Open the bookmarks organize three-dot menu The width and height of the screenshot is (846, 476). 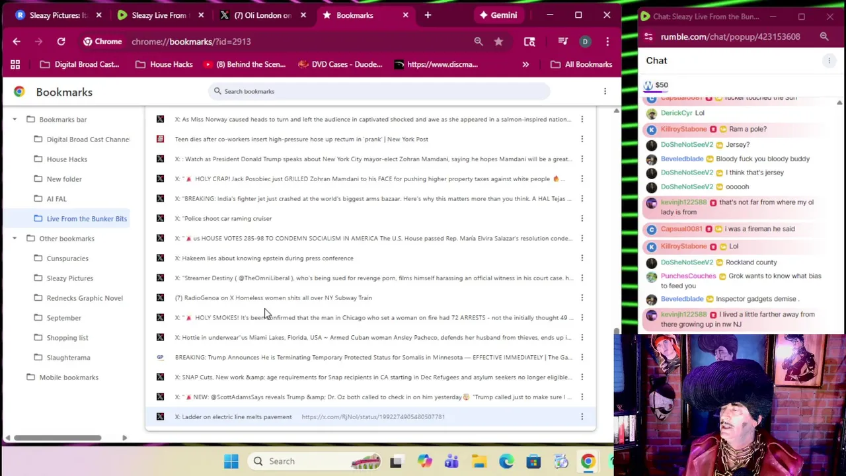605,91
